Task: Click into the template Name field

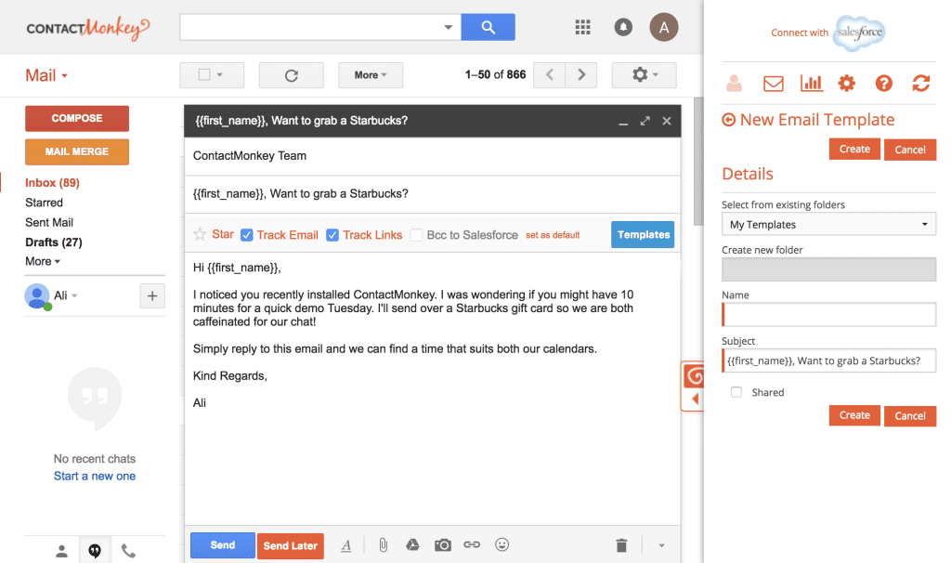Action: point(828,315)
